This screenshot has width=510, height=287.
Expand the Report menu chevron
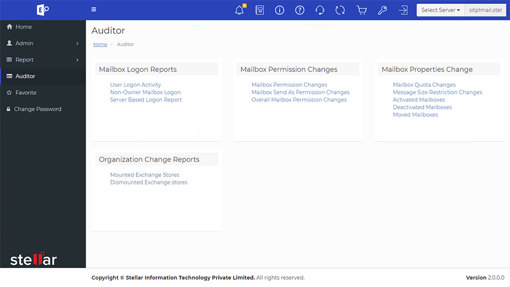78,60
